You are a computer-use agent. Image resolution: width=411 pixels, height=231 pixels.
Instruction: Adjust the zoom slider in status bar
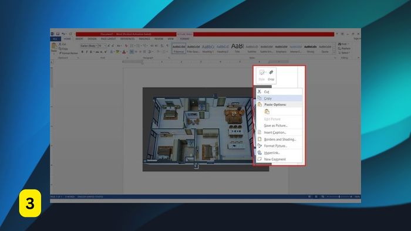point(339,197)
